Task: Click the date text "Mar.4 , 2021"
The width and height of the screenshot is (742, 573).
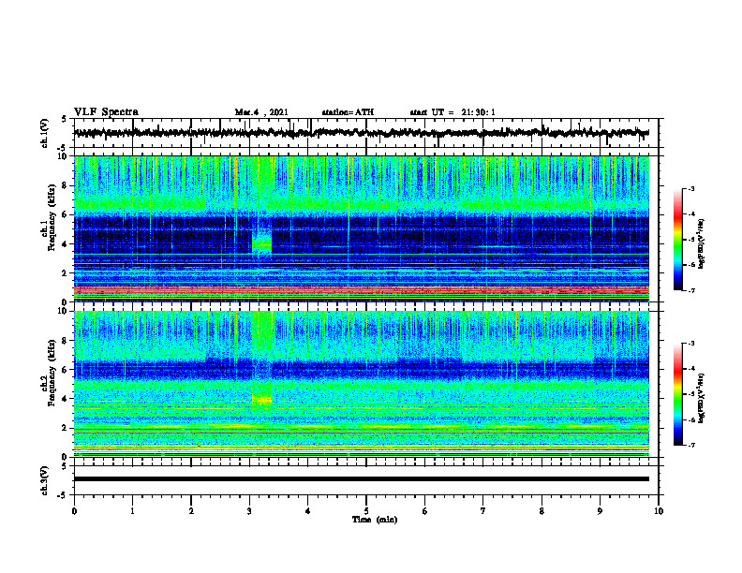Action: click(x=261, y=112)
